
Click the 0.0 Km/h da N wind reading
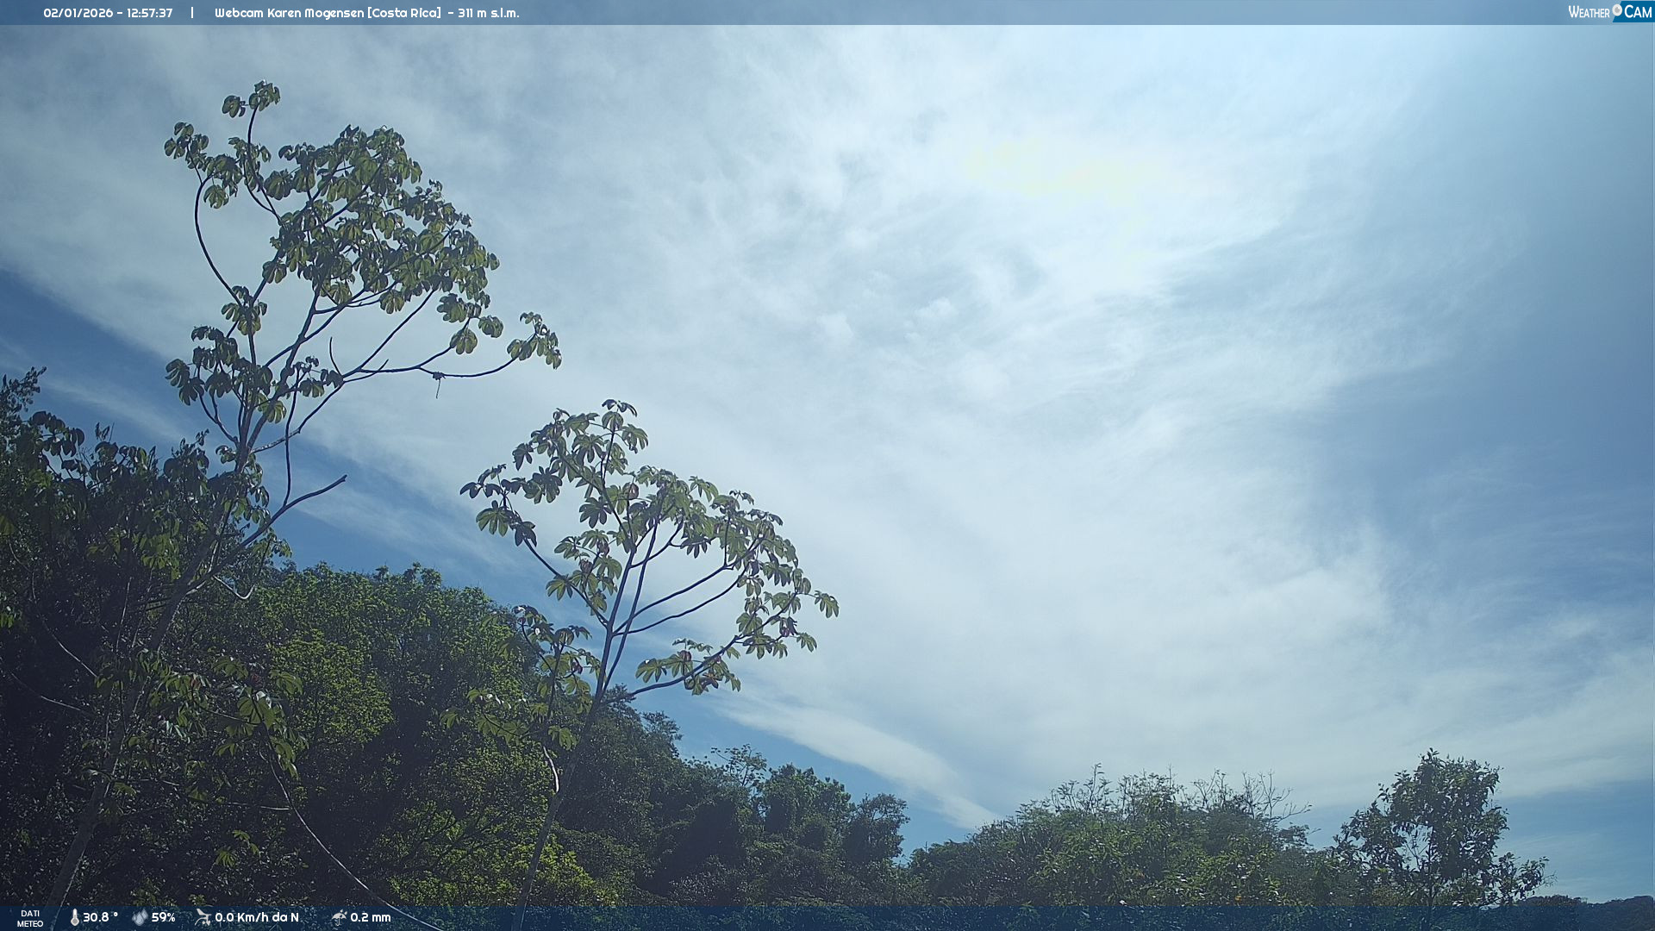[257, 917]
